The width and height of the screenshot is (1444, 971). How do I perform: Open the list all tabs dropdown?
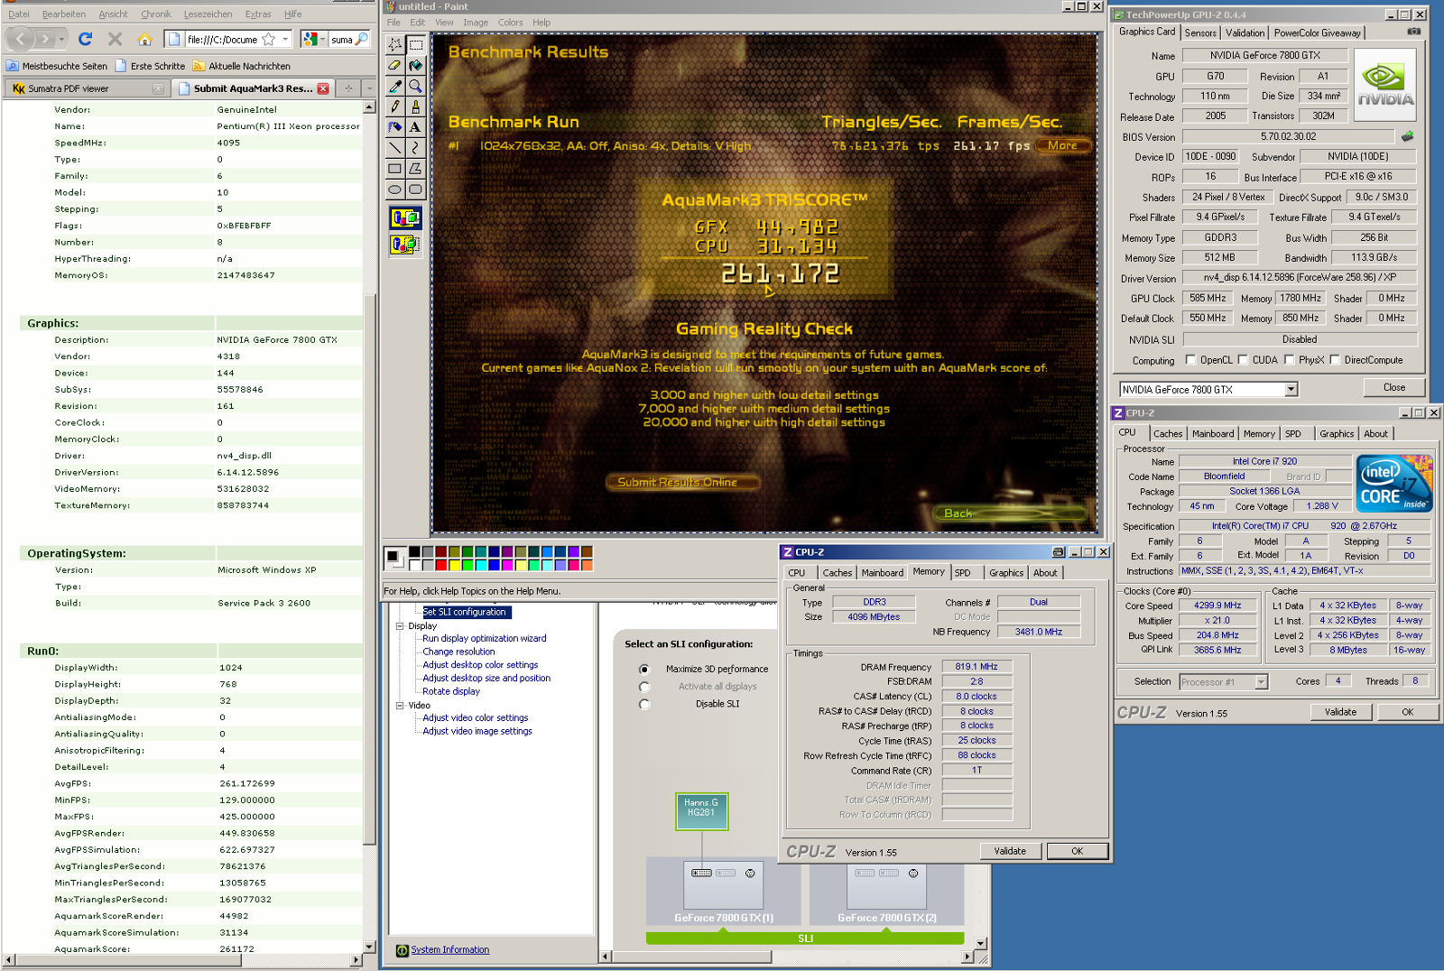coord(369,88)
